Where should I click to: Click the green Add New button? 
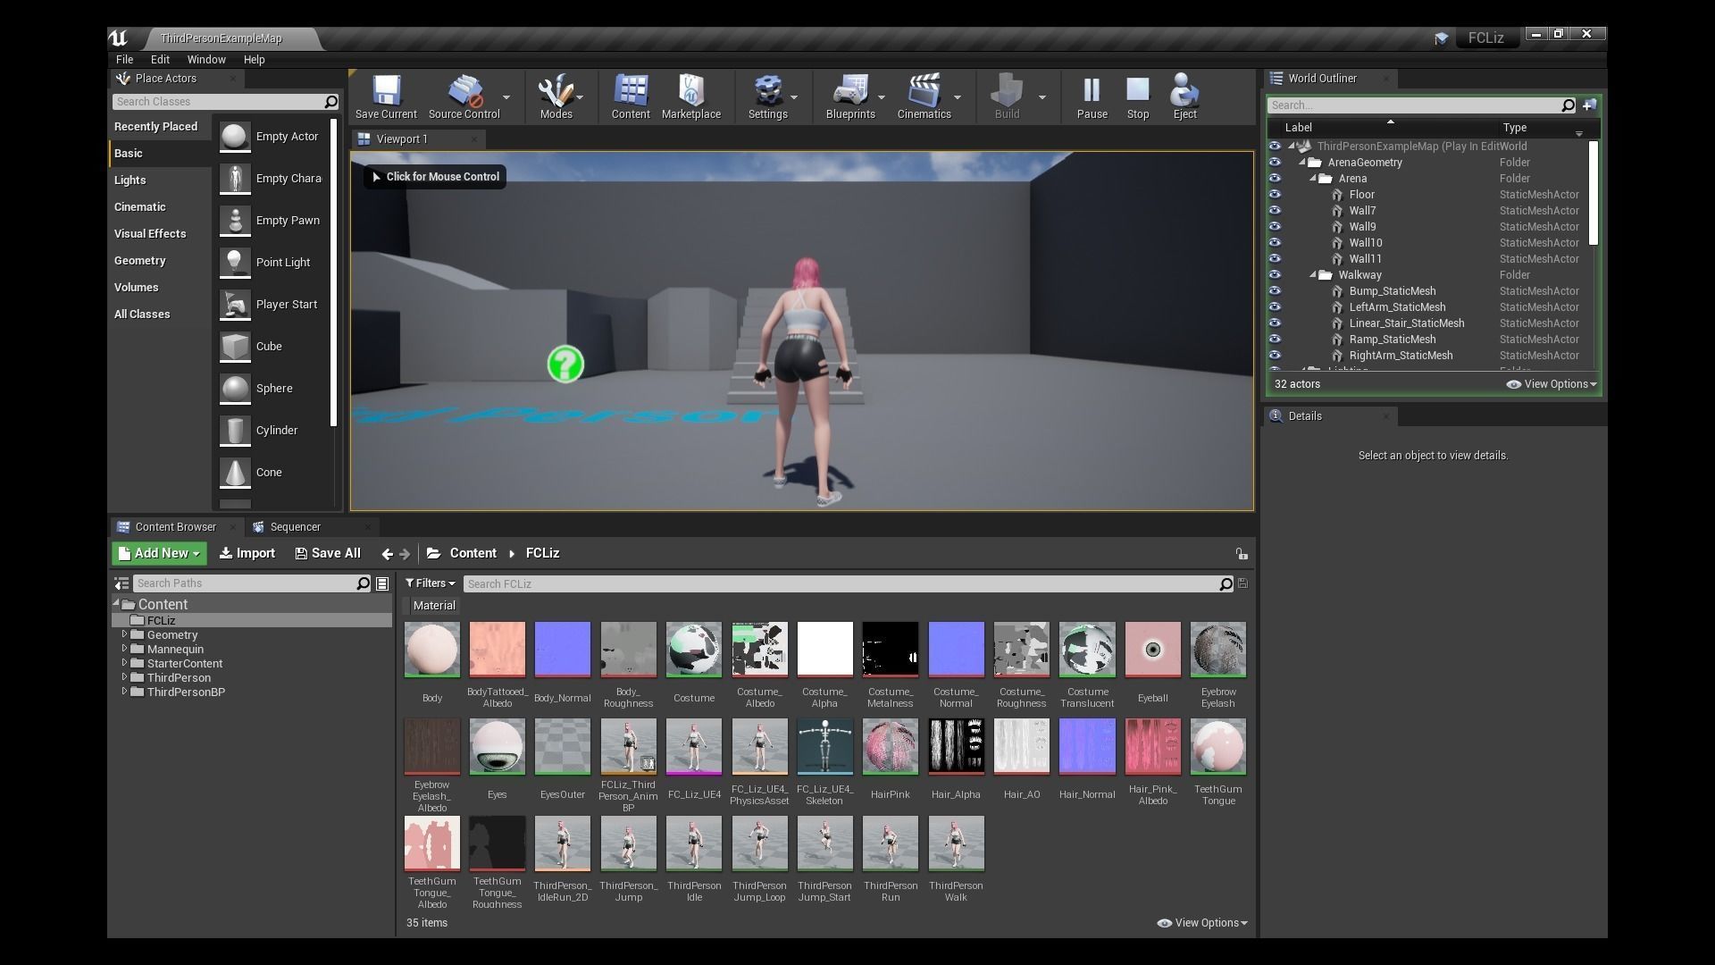(159, 554)
